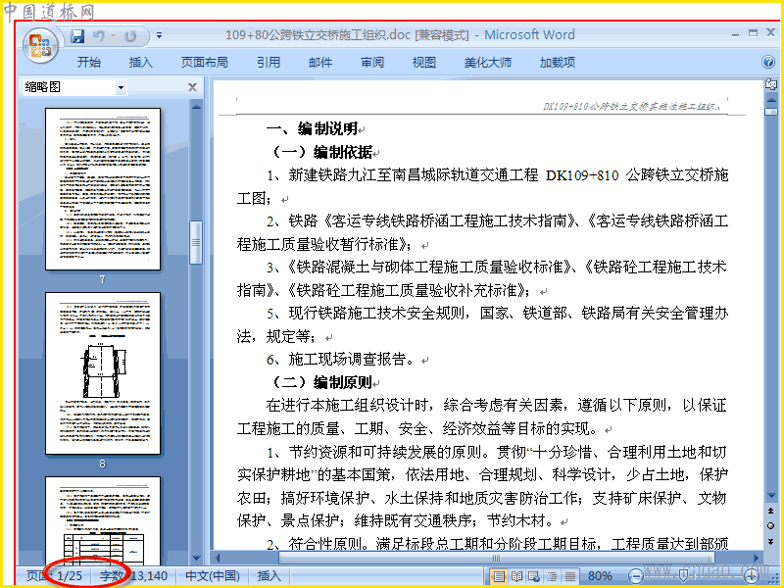The width and height of the screenshot is (784, 588).
Task: Click the Redo icon in quick access toolbar
Action: pos(130,36)
